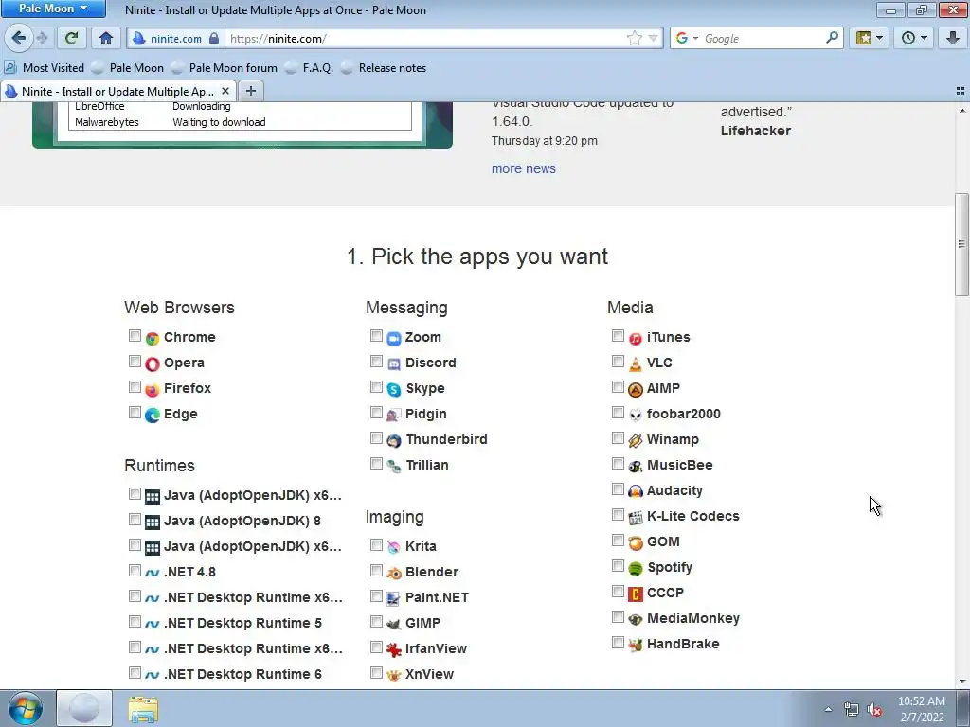Go back using the back arrow
The width and height of the screenshot is (970, 727).
point(18,38)
